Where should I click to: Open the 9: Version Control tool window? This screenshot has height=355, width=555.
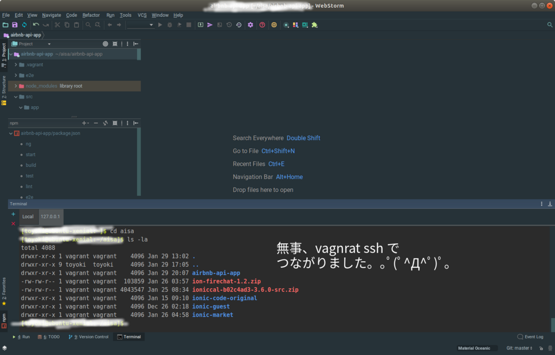coord(88,337)
